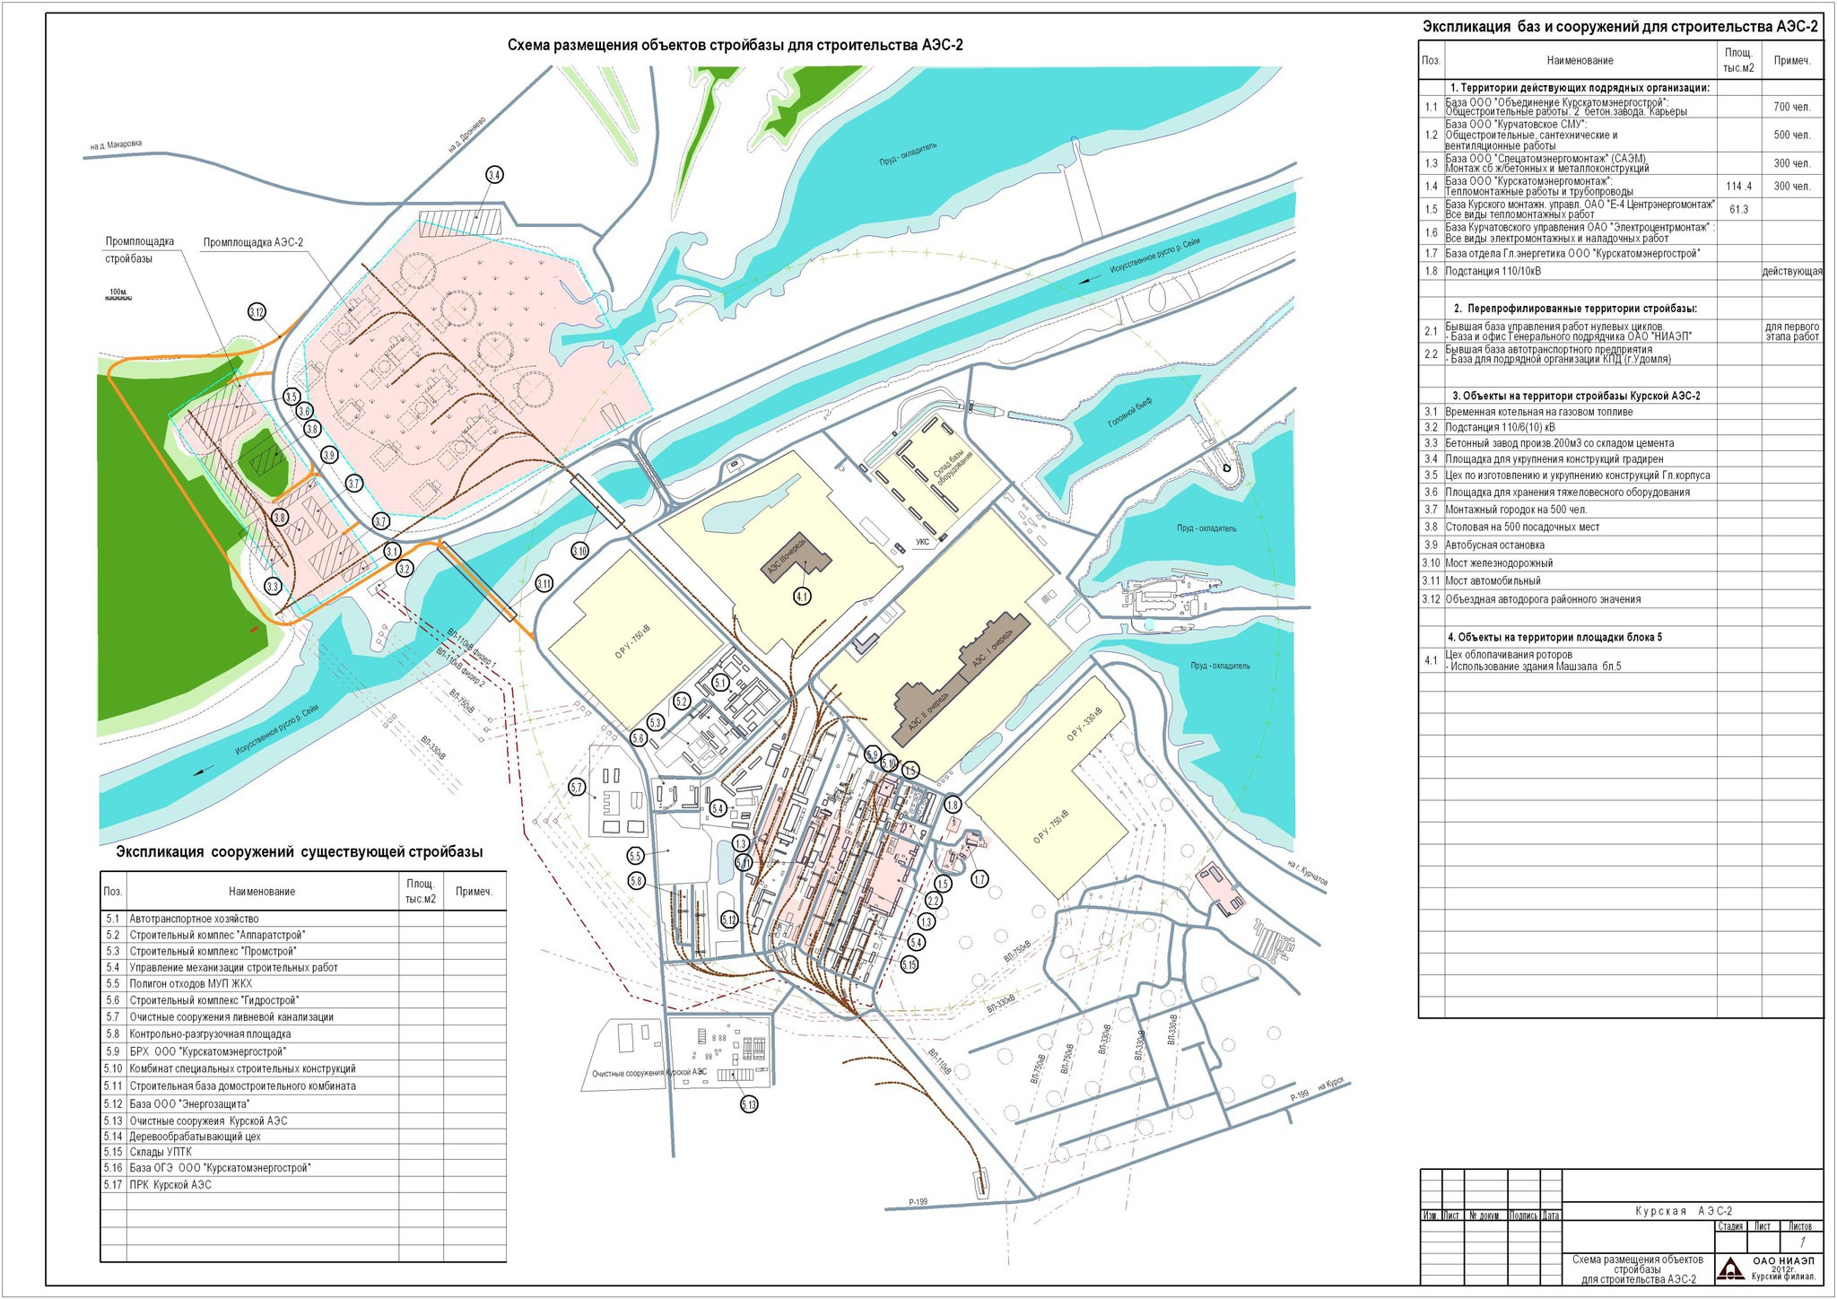Click the 5.13 marker at treatment facilities
The width and height of the screenshot is (1837, 1299).
coord(749,1104)
